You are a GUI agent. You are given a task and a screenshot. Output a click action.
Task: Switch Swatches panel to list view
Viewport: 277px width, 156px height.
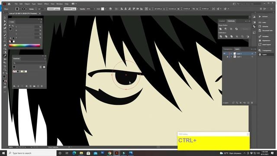41,67
